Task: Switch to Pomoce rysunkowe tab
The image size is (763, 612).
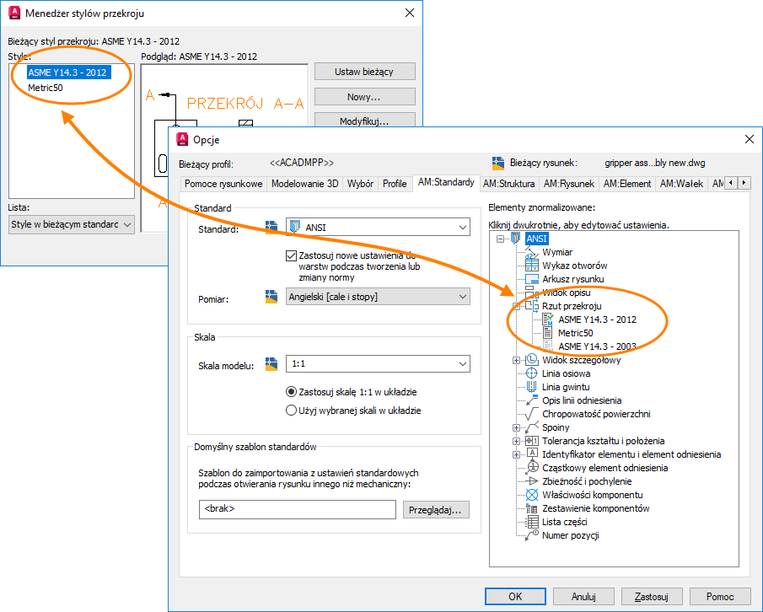Action: (223, 184)
